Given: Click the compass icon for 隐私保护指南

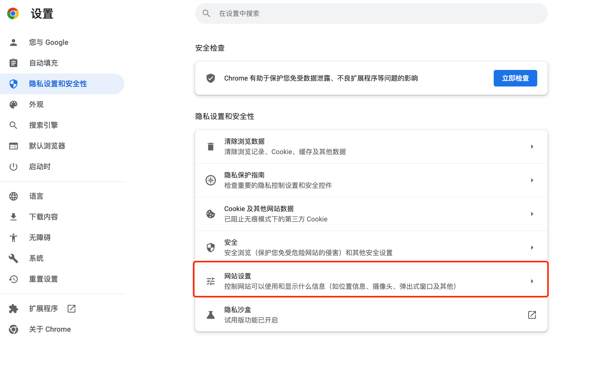Looking at the screenshot, I should coord(211,180).
